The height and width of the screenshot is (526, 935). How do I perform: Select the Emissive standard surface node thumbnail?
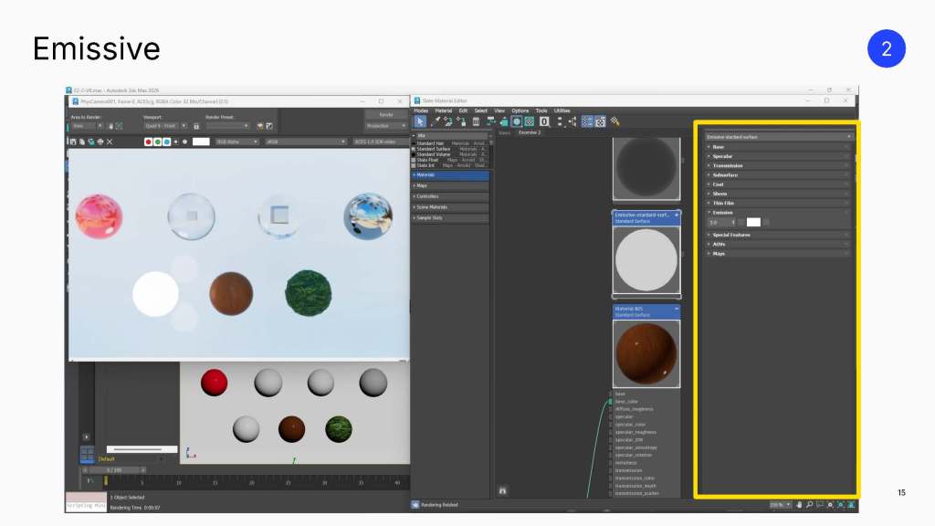pyautogui.click(x=646, y=260)
